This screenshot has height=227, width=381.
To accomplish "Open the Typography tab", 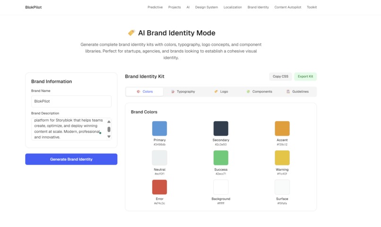I will coord(183,92).
